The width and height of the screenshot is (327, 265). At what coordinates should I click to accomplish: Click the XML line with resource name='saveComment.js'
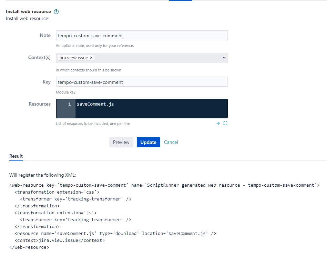pos(115,234)
